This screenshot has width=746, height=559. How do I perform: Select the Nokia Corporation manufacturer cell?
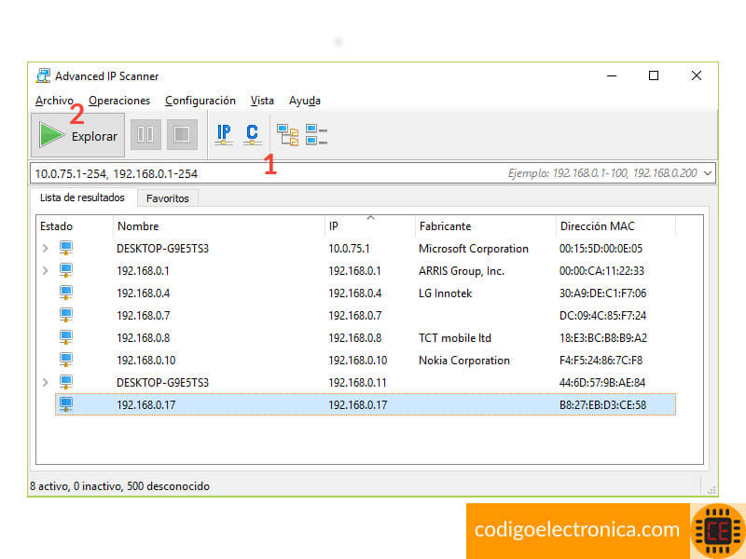pos(463,361)
